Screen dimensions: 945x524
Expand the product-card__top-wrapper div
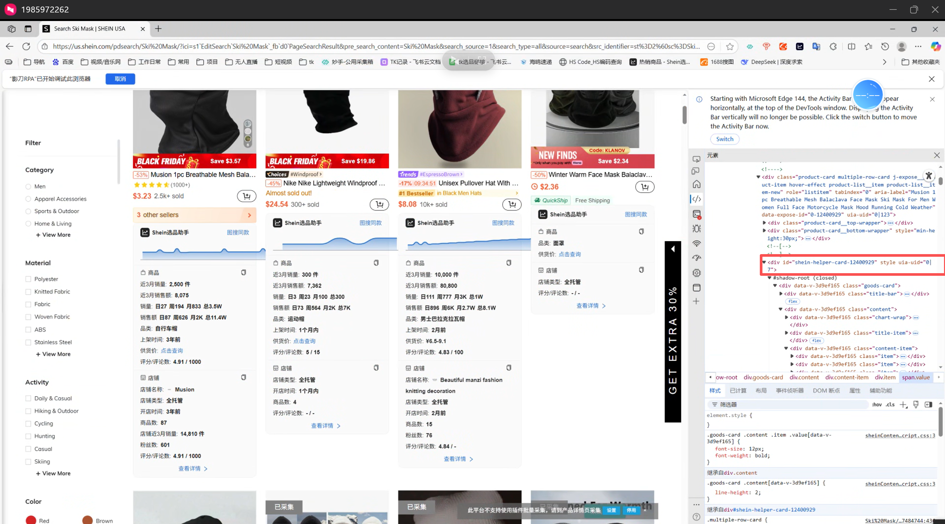pyautogui.click(x=764, y=223)
